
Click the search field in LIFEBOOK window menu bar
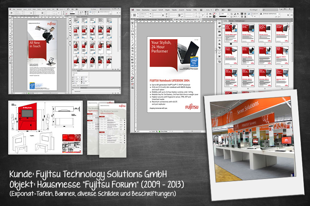tap(270, 10)
